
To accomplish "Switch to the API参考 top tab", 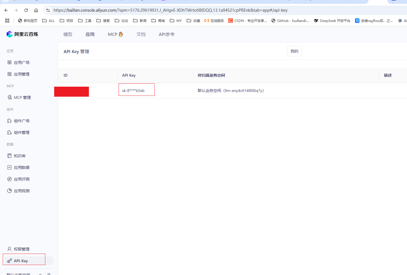I will 167,34.
